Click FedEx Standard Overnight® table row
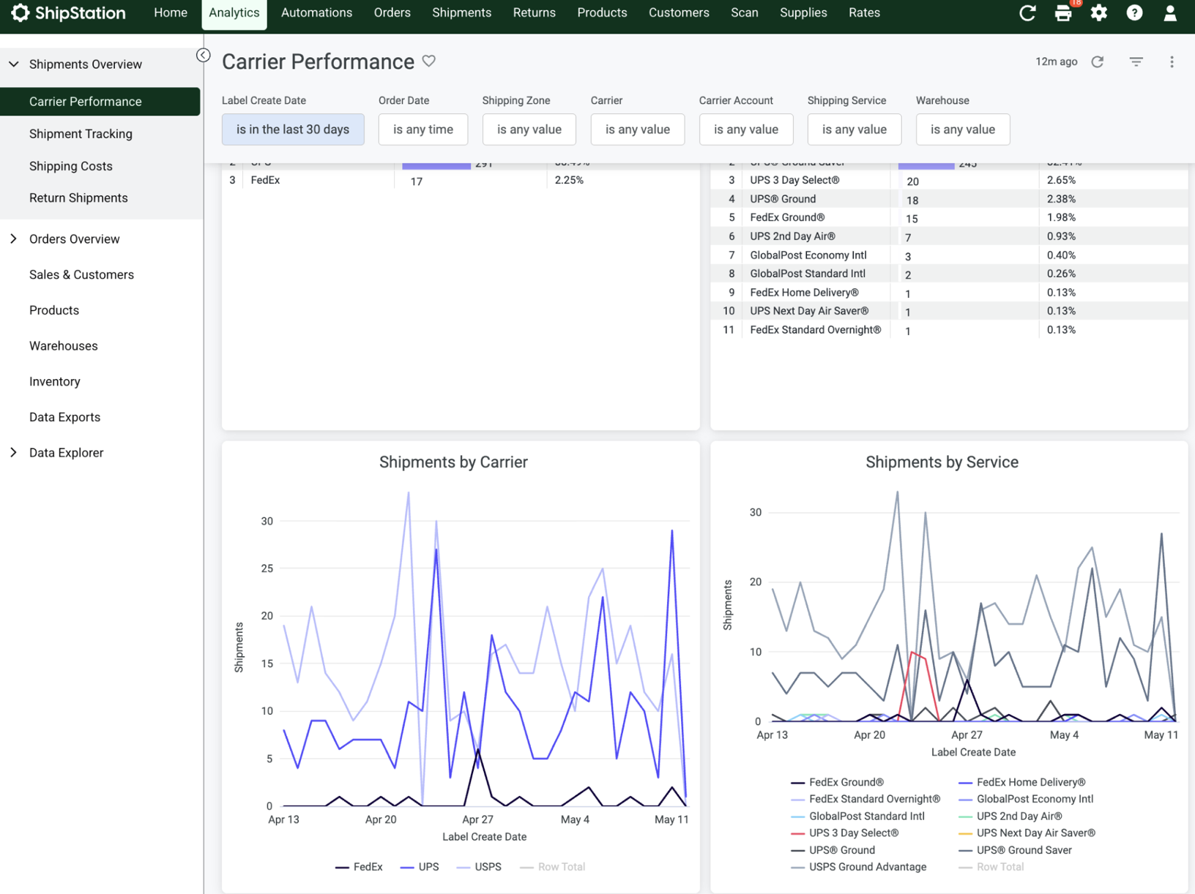The height and width of the screenshot is (894, 1195). (x=949, y=330)
